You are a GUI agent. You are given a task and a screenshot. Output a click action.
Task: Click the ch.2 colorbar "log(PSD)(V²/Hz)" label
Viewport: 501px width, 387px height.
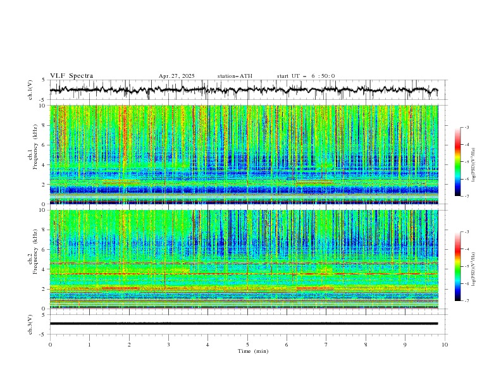click(474, 269)
